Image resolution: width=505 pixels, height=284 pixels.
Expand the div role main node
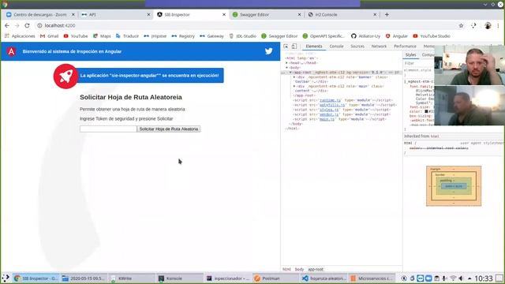pos(294,86)
